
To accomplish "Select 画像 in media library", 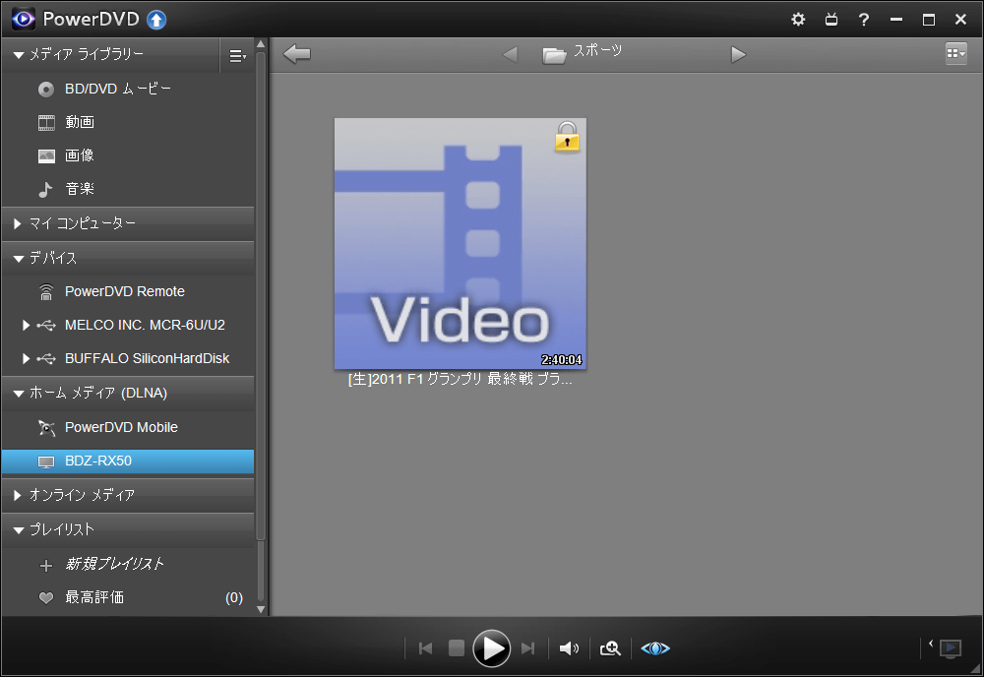I will click(x=128, y=155).
